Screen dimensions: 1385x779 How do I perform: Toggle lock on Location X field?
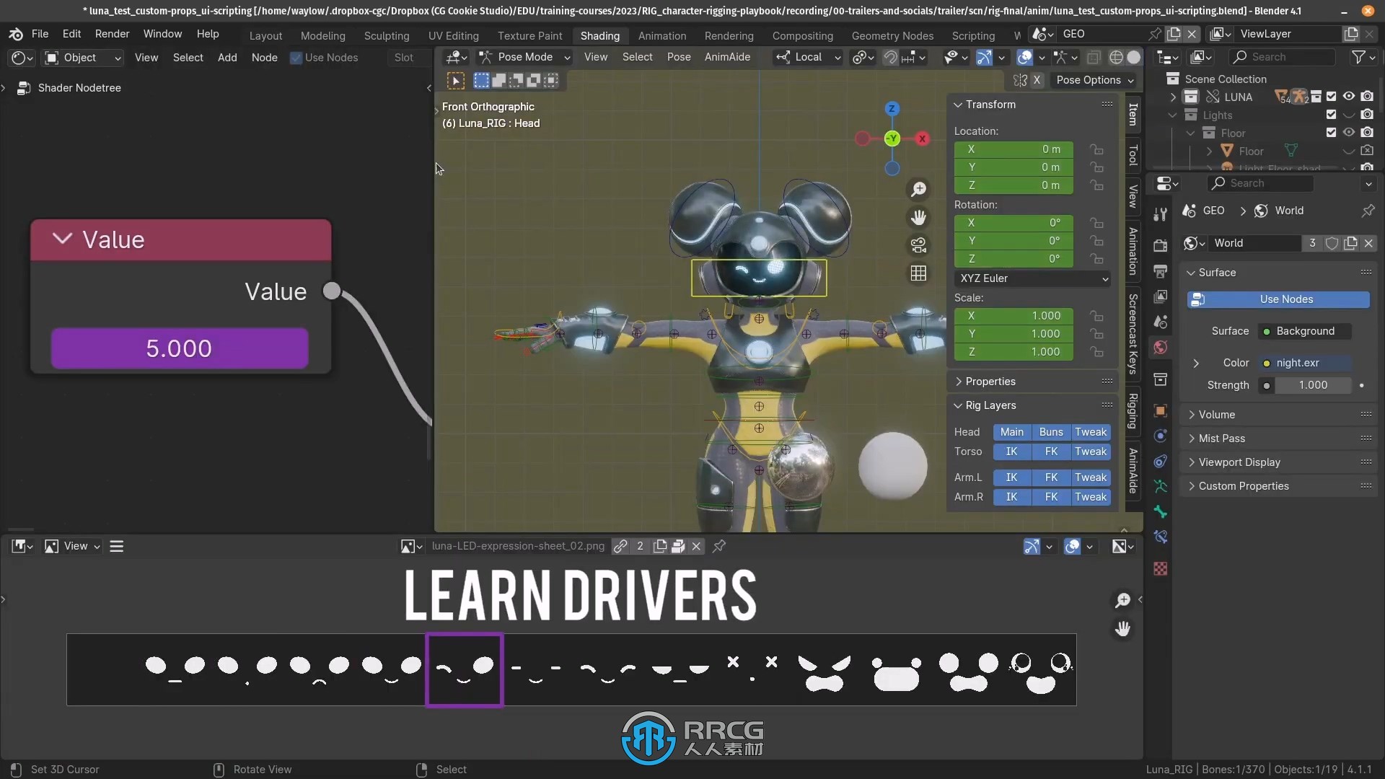[1096, 149]
